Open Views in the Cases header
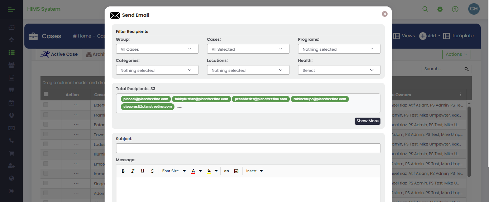Image resolution: width=489 pixels, height=202 pixels. (404, 36)
